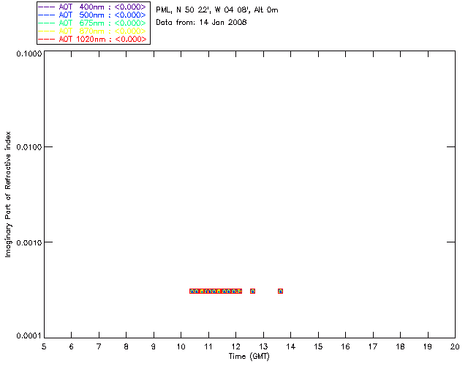Screen dimensions: 468x375
Task: Select the x-axis tick label 6
Action: pos(72,346)
